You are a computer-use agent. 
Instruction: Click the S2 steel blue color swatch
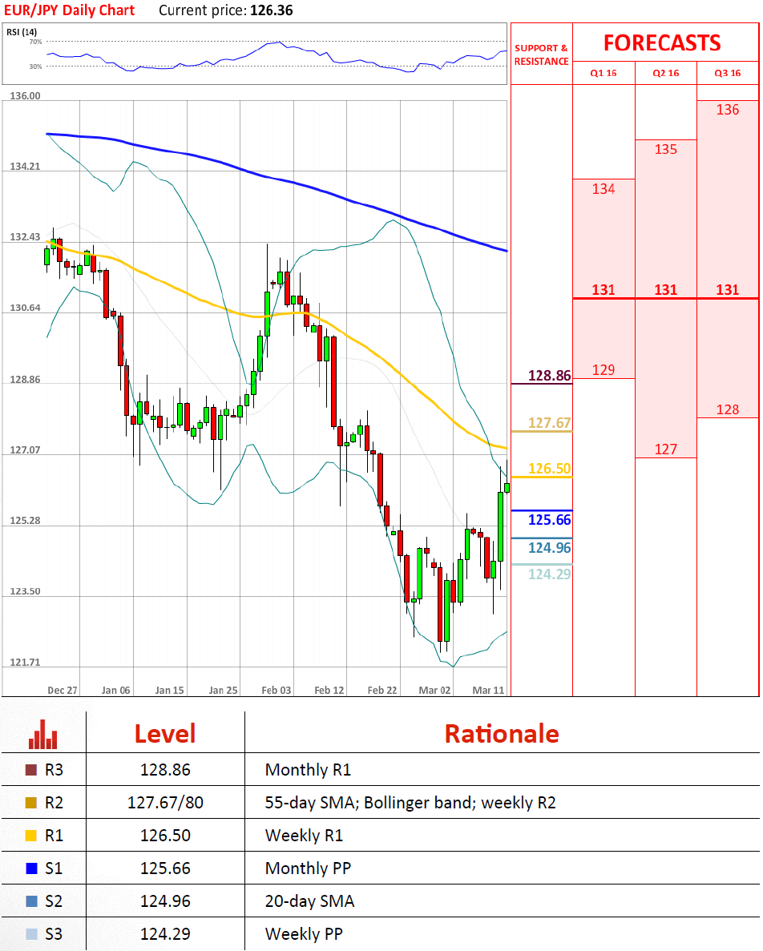click(x=31, y=901)
